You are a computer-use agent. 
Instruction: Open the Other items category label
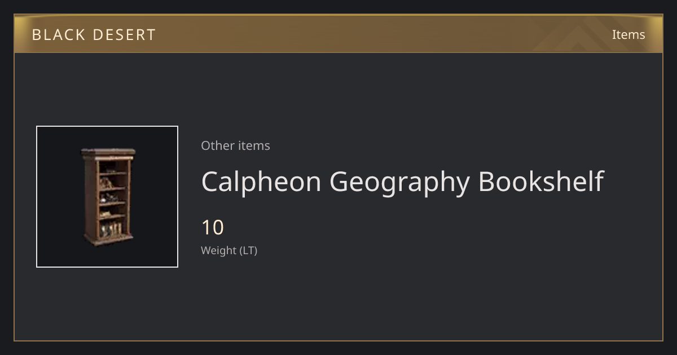click(235, 145)
